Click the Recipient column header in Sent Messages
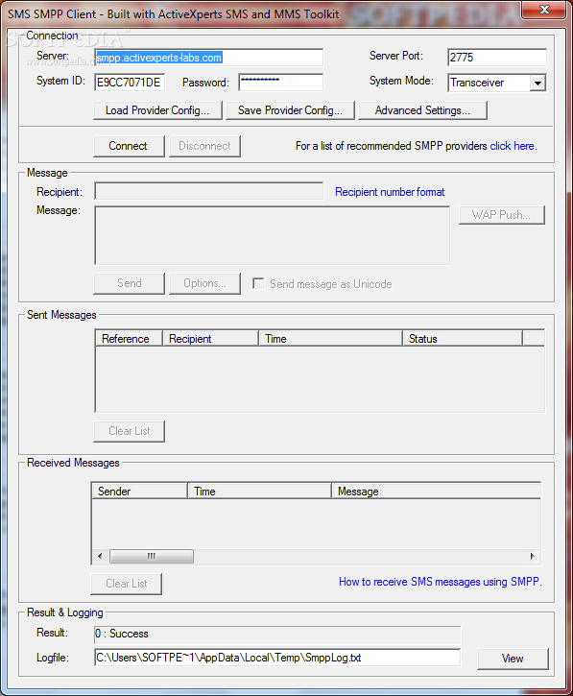 tap(210, 339)
